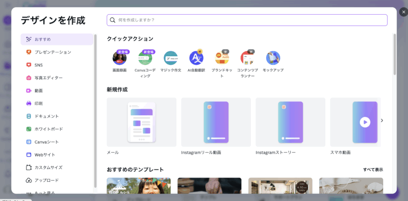Click the Instagramストーリー label text
This screenshot has height=201, width=408.
tap(275, 153)
